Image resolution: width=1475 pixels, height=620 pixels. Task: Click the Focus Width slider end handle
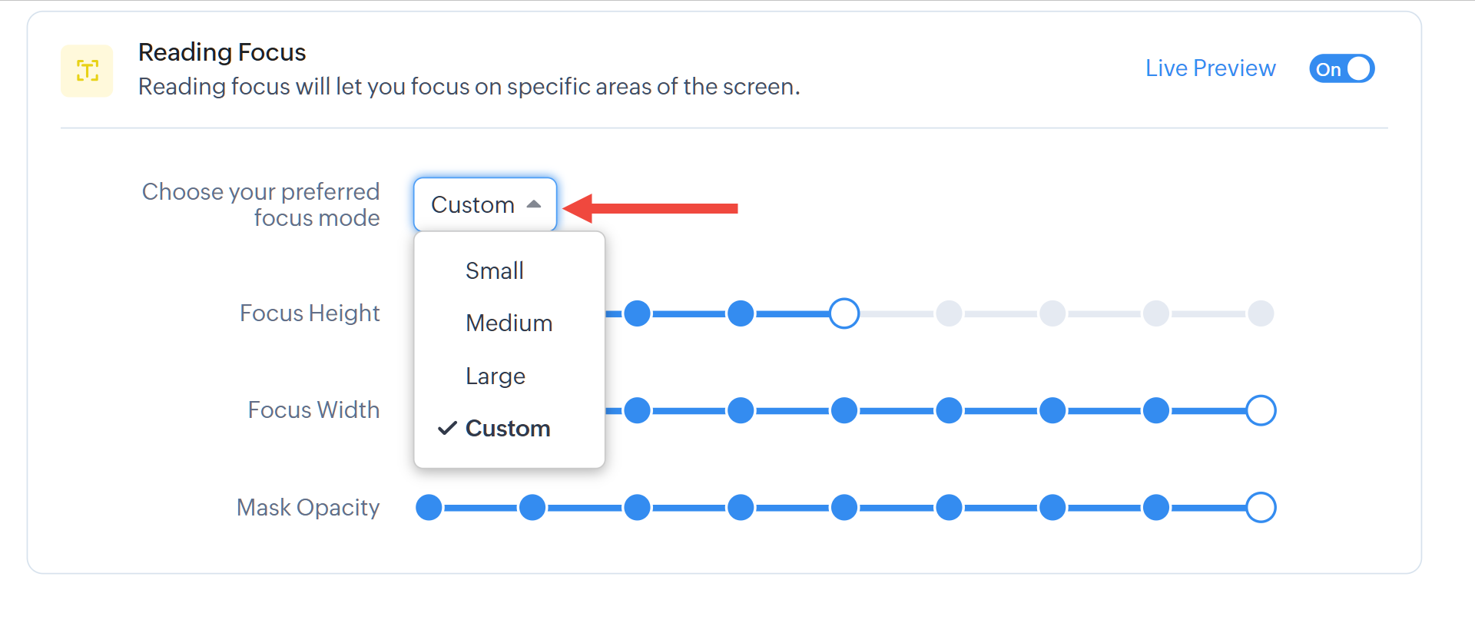[x=1261, y=410]
